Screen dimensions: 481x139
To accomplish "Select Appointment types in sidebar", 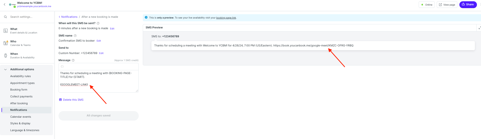I will 22,83.
